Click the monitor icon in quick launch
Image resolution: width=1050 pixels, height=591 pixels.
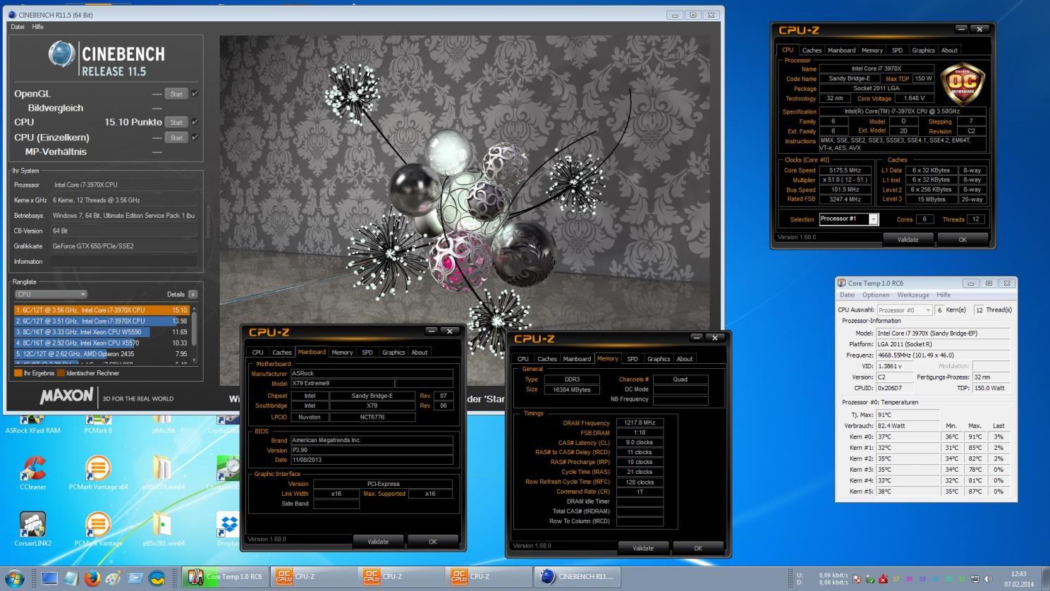pos(49,578)
